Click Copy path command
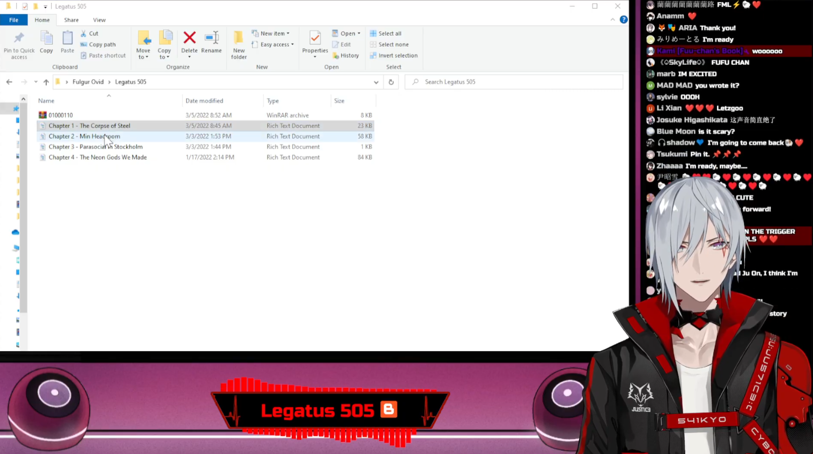The height and width of the screenshot is (454, 813). coord(98,45)
